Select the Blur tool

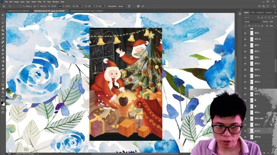[x=3, y=65]
